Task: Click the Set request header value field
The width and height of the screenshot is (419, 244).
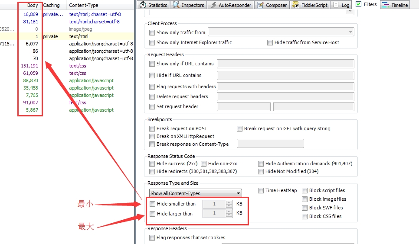Action: tap(314, 107)
